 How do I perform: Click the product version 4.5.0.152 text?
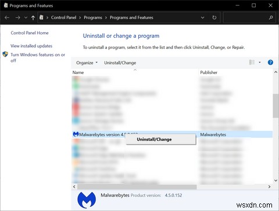tap(173, 195)
